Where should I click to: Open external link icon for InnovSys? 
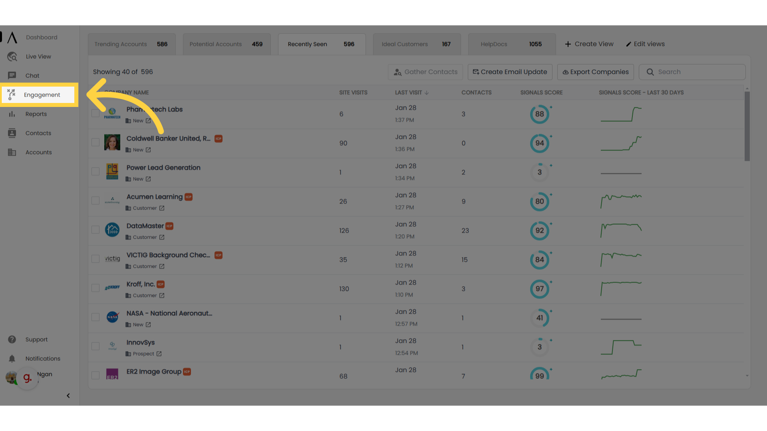point(159,354)
